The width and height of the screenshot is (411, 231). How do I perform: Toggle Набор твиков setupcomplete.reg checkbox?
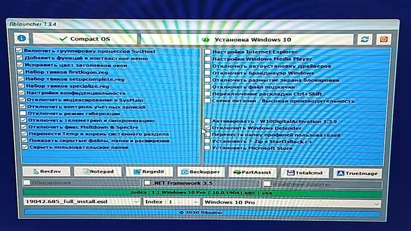coord(21,78)
